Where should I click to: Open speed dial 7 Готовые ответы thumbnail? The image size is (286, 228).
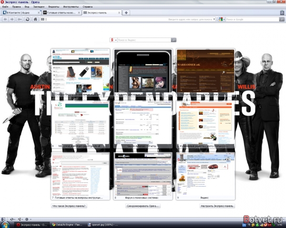point(81,176)
